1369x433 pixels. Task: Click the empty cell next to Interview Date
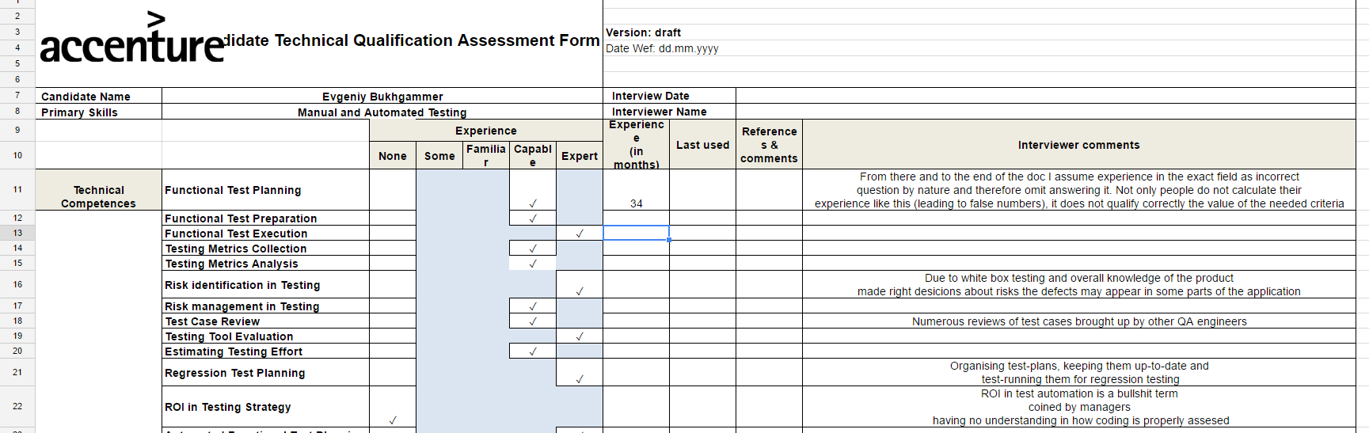(1045, 96)
